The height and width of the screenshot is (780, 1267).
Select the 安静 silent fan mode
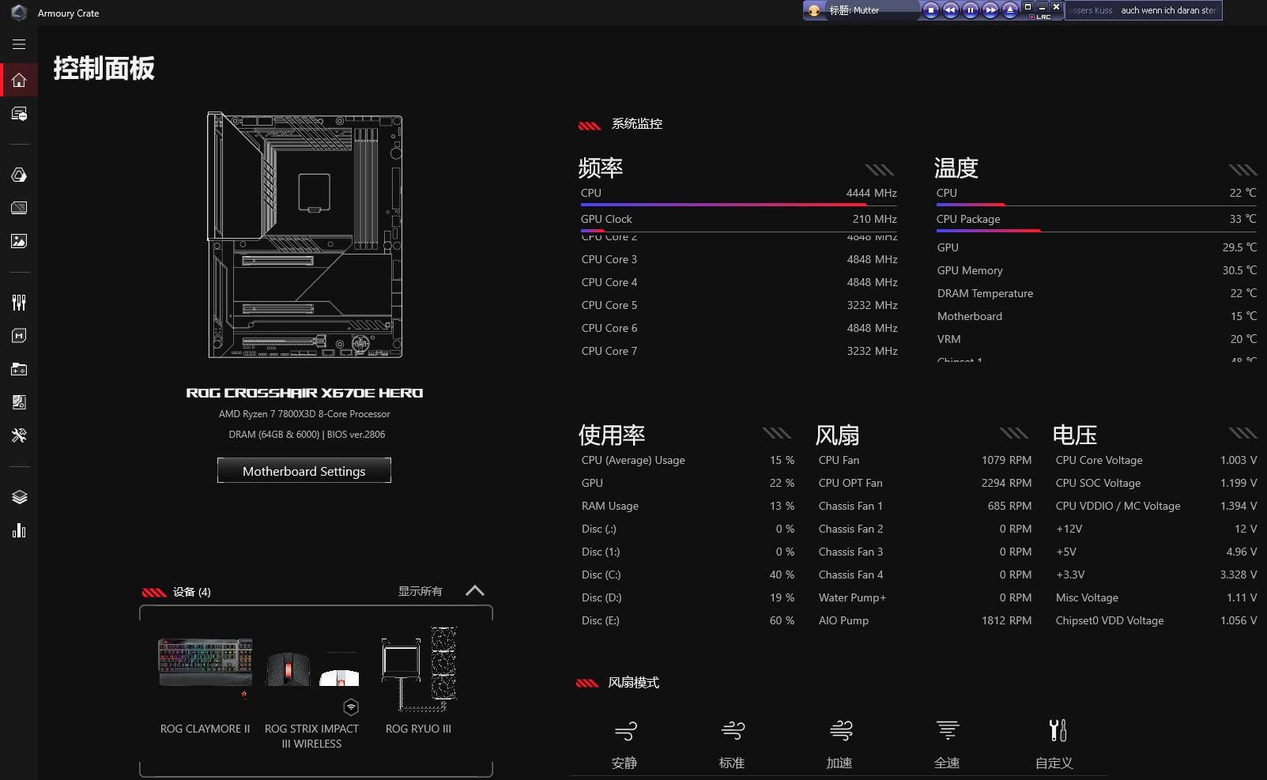[x=624, y=745]
